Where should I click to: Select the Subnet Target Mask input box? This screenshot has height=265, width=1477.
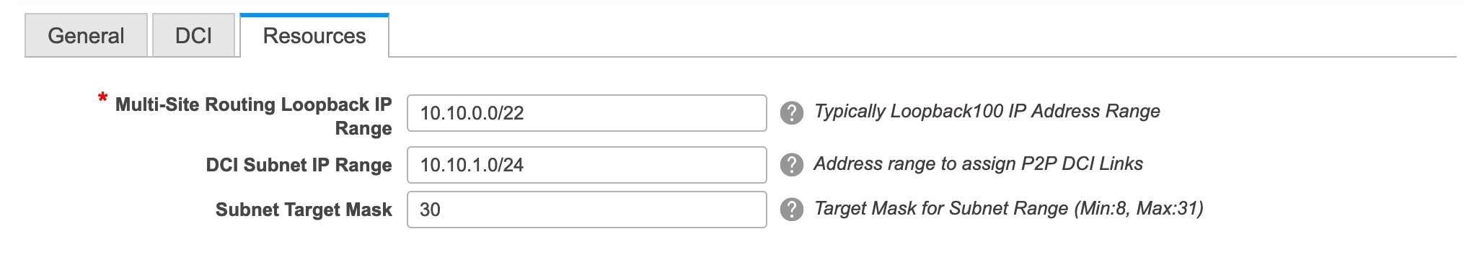click(x=586, y=210)
